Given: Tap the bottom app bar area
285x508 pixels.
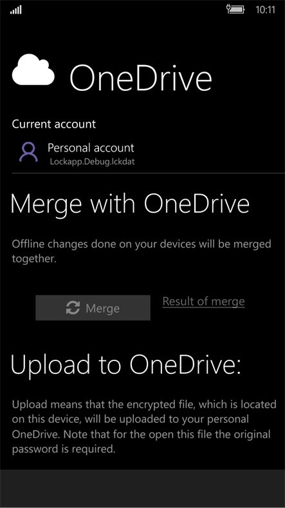Looking at the screenshot, I should tap(143, 489).
